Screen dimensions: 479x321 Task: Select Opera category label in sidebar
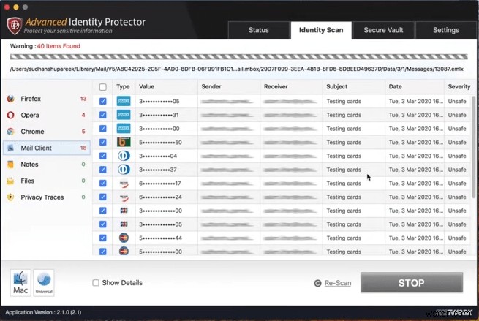(x=30, y=115)
